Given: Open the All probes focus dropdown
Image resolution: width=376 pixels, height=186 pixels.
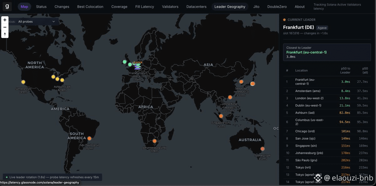Looking at the screenshot, I should click(x=37, y=22).
